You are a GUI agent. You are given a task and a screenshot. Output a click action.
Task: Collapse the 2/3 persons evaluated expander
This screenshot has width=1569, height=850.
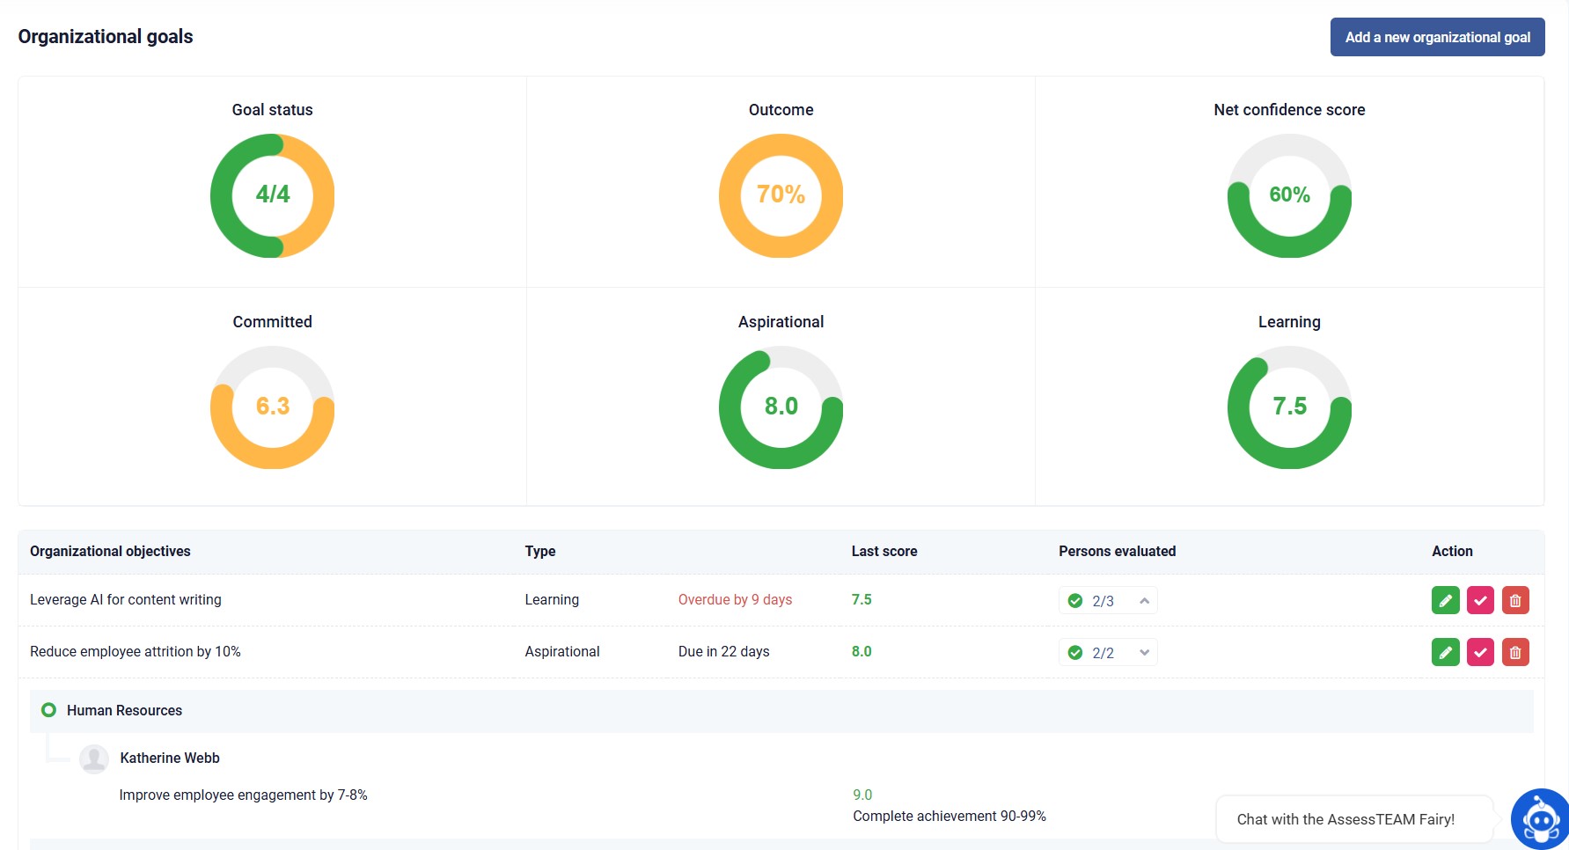point(1144,601)
